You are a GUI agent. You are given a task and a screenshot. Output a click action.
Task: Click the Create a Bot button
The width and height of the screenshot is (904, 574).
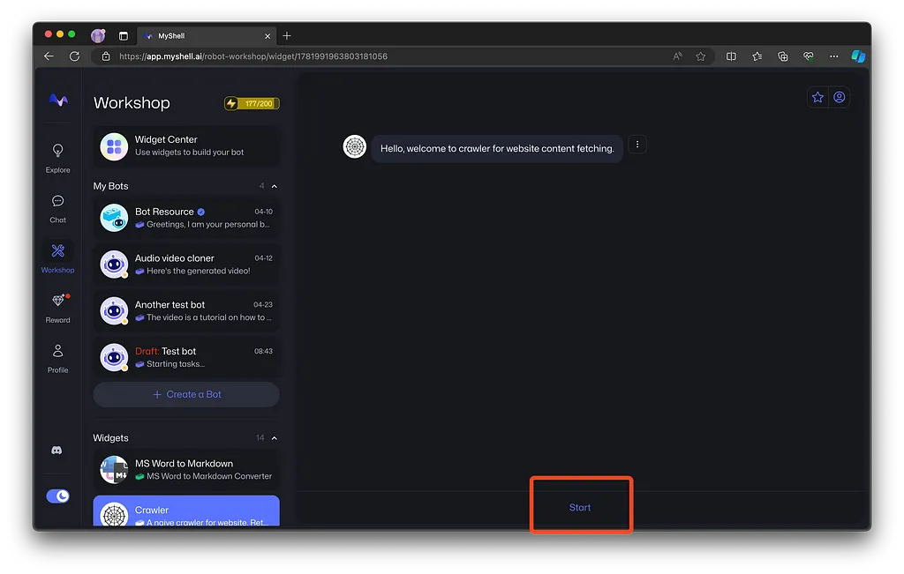186,394
